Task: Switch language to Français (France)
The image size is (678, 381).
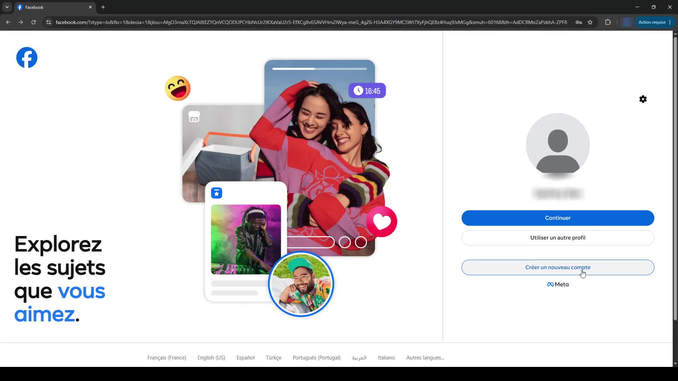Action: pos(167,358)
